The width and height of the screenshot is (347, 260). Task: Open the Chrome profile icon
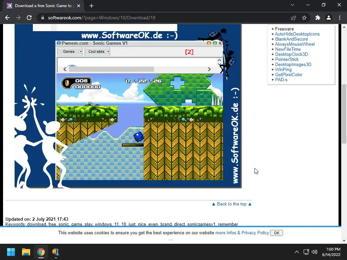(329, 18)
